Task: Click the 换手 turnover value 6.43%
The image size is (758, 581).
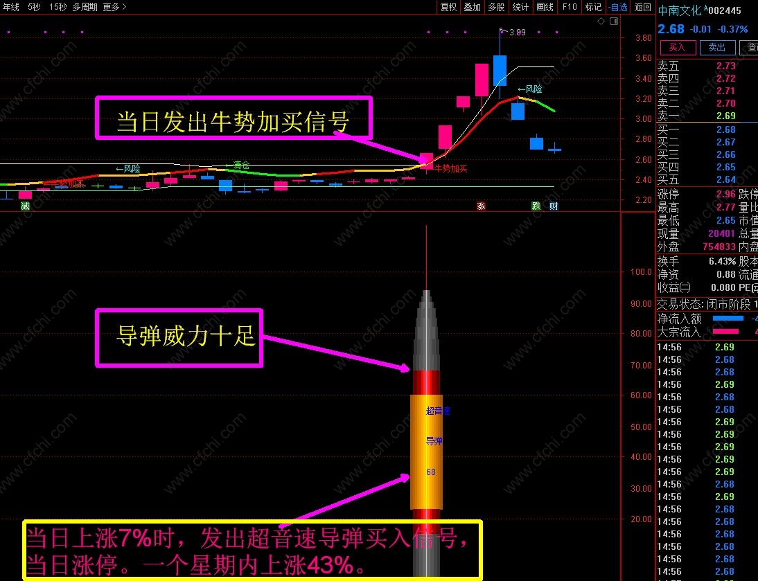Action: (x=722, y=261)
